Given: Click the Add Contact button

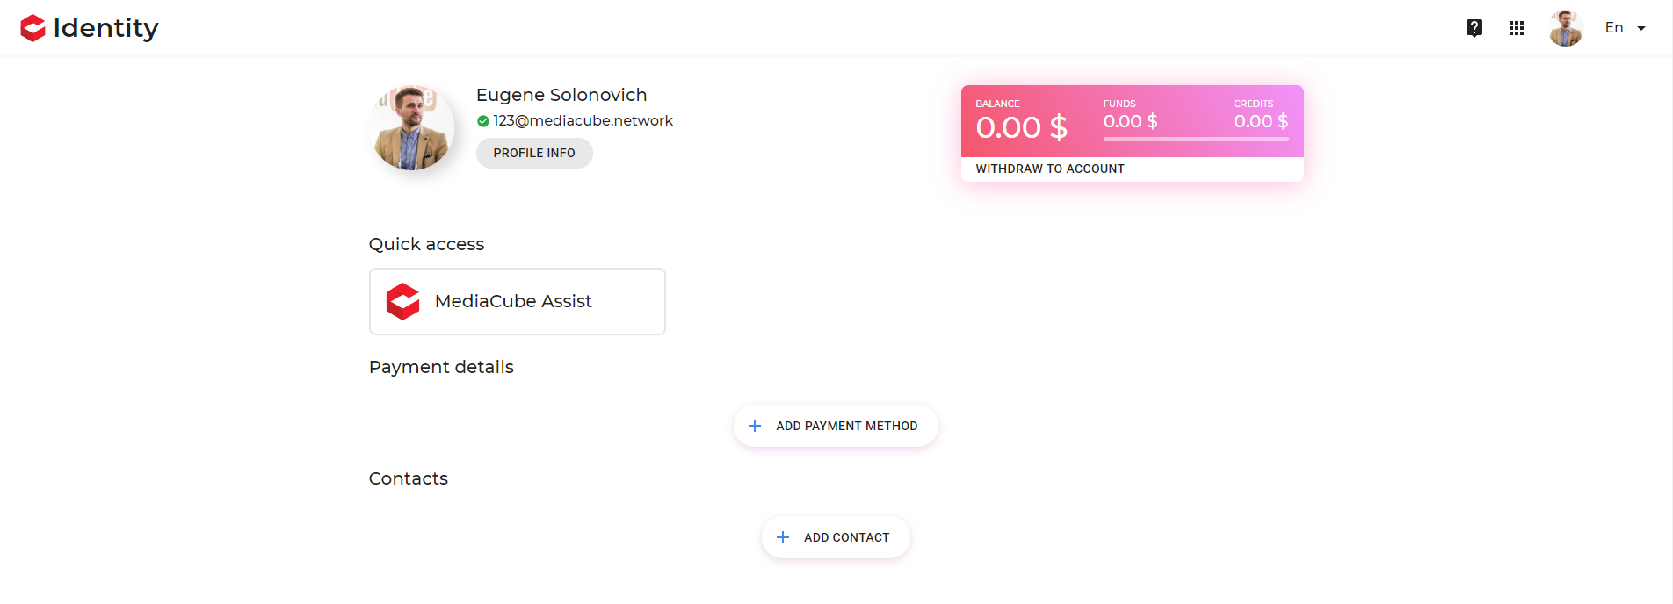Looking at the screenshot, I should (x=836, y=537).
